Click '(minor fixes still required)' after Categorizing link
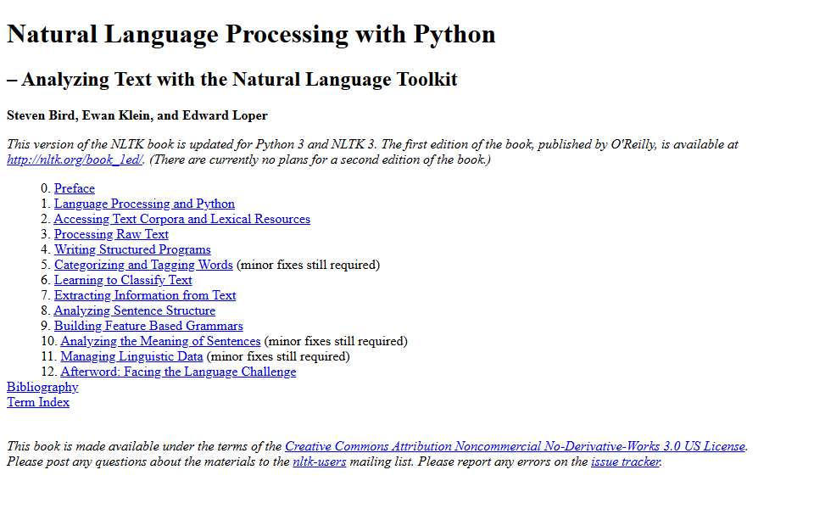Screen dimensions: 814x509 [309, 265]
